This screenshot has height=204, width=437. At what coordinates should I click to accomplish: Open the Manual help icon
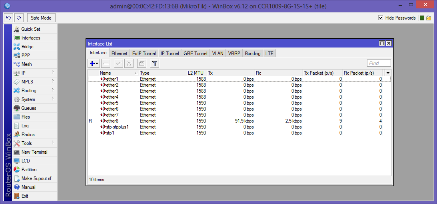(17, 187)
